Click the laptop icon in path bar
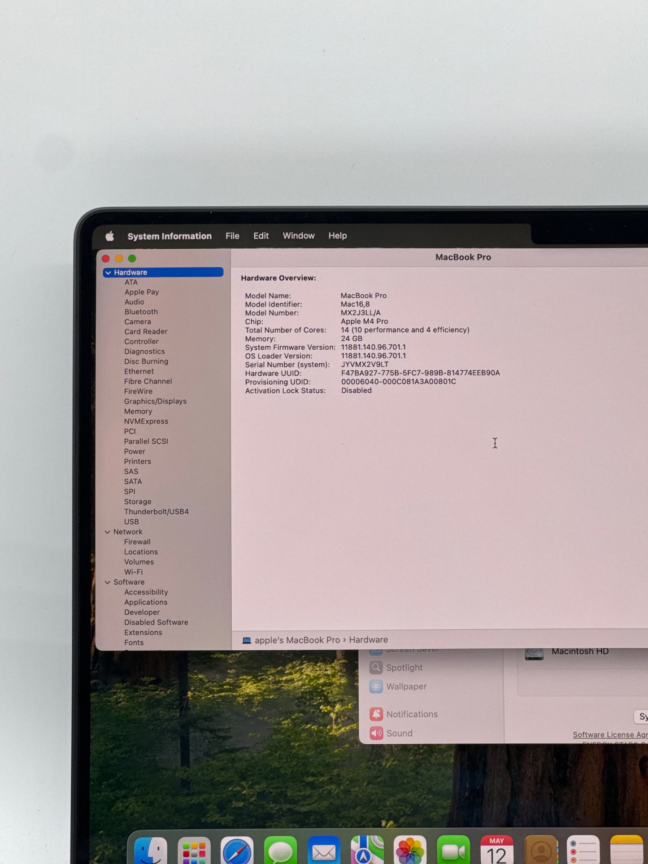The height and width of the screenshot is (864, 648). 247,640
